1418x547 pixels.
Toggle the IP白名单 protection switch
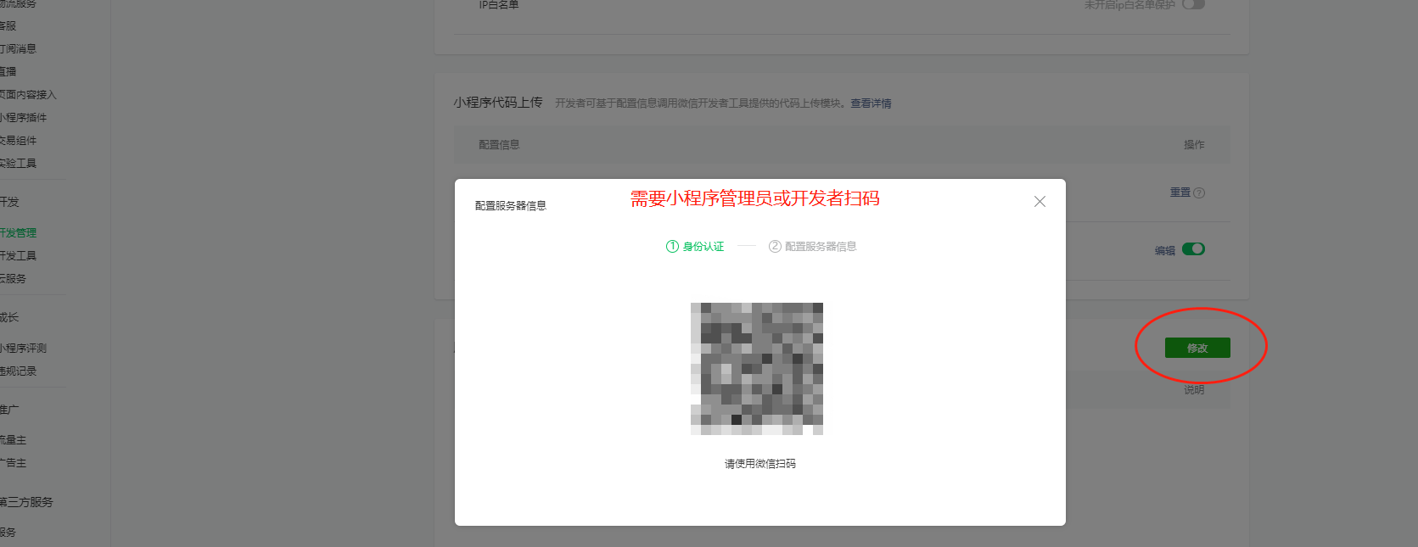(1193, 4)
